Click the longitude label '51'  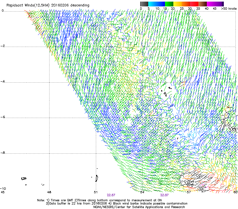tap(96, 192)
